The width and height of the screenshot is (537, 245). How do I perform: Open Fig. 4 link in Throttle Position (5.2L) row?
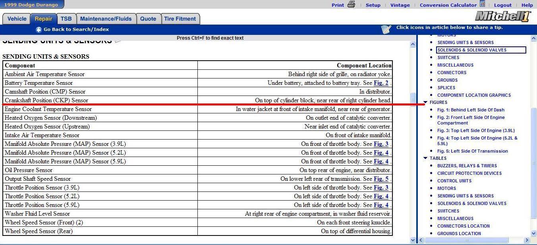click(381, 196)
